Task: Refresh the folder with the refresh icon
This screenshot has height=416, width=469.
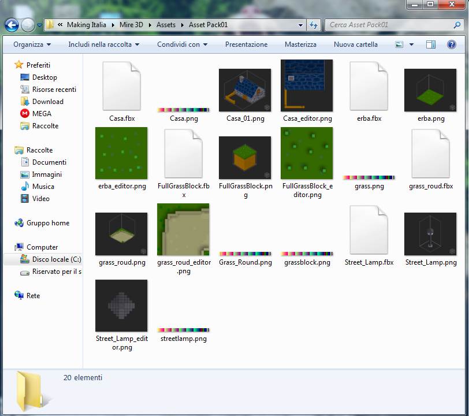Action: pyautogui.click(x=314, y=25)
